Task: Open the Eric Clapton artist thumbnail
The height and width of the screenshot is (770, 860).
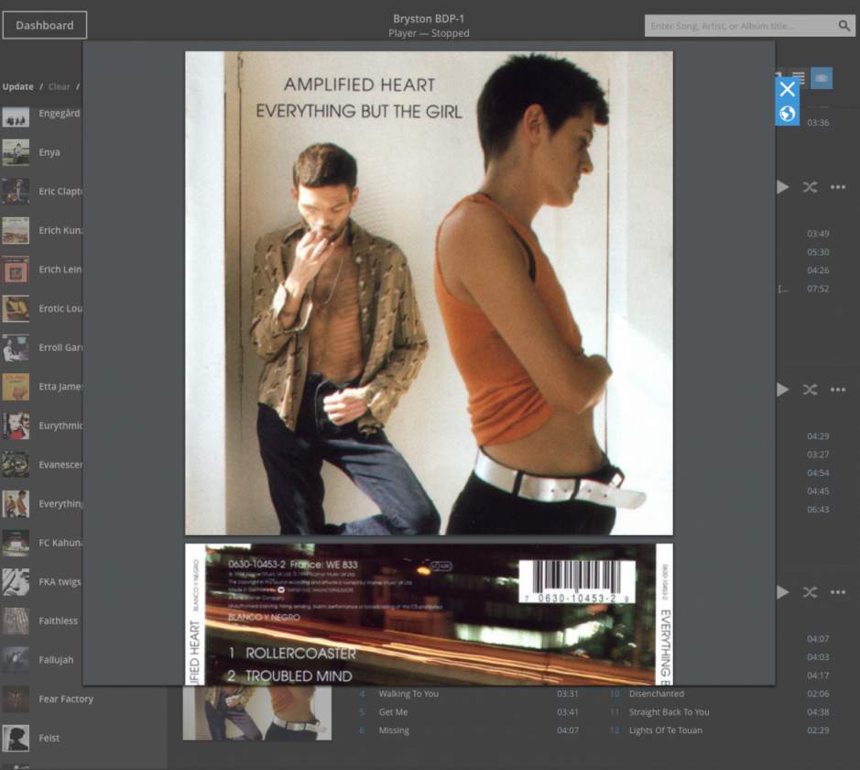Action: (x=16, y=191)
